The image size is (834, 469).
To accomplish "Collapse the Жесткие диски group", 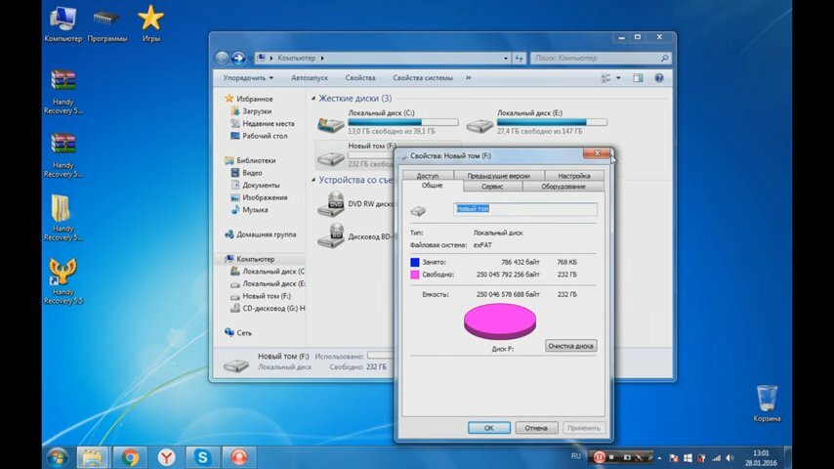I will [313, 99].
